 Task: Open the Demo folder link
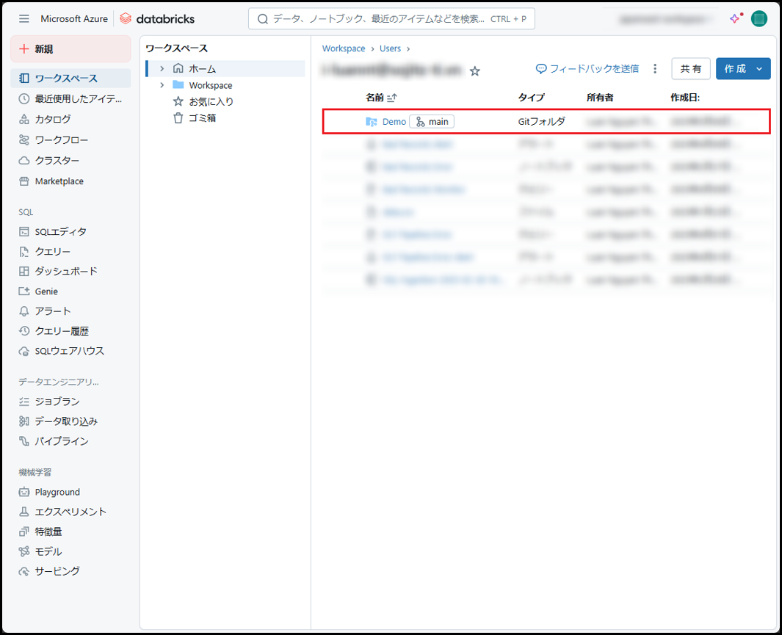coord(394,122)
